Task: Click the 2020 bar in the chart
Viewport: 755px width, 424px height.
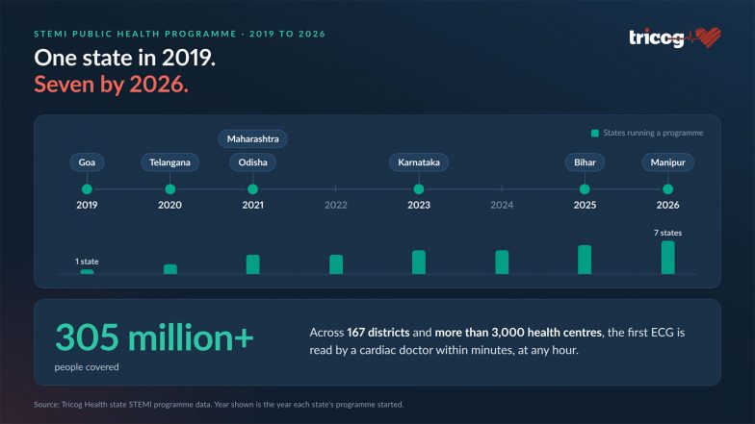Action: pos(169,269)
